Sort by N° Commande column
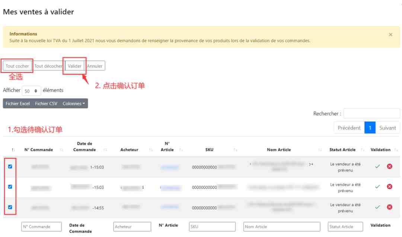This screenshot has width=402, height=237. tap(38, 150)
